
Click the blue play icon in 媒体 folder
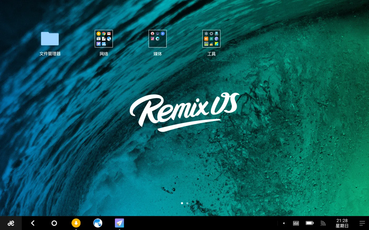(163, 34)
